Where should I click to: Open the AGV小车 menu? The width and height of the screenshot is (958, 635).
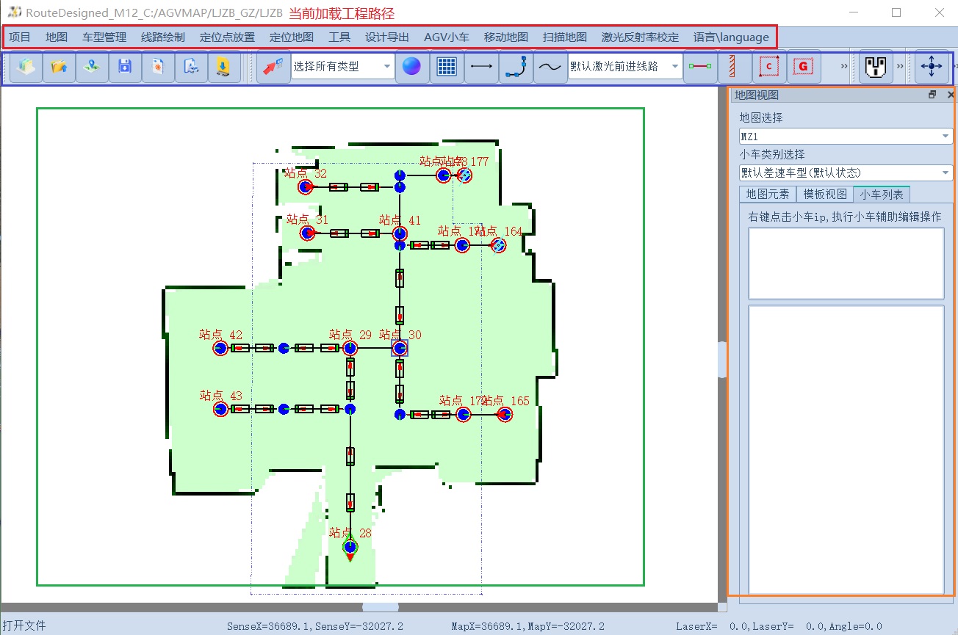tap(447, 37)
